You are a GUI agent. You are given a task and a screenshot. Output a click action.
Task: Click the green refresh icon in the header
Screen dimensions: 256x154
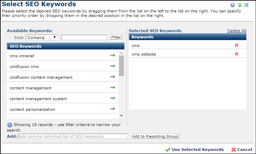(x=239, y=5)
